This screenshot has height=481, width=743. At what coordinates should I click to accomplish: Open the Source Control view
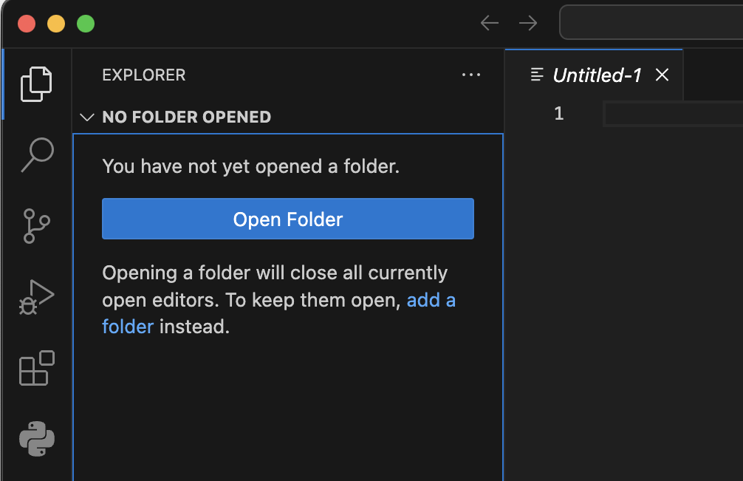point(36,226)
